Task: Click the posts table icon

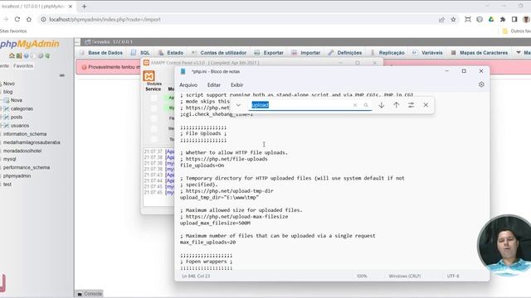Action: coord(6,118)
